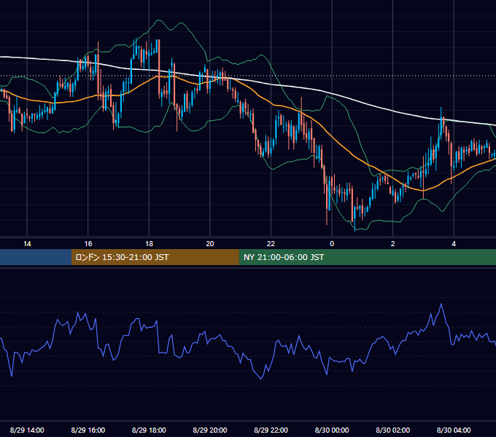Click the hour label 22 on the price chart axis
The height and width of the screenshot is (437, 496).
271,244
